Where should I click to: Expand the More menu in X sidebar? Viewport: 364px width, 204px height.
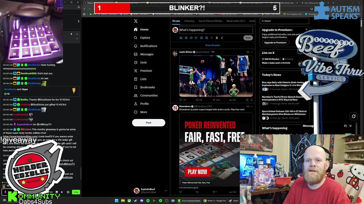point(140,112)
